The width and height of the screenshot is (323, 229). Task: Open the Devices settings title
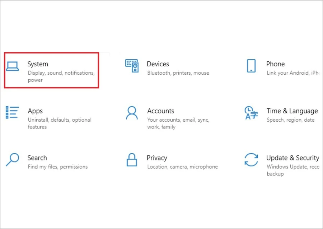click(158, 64)
